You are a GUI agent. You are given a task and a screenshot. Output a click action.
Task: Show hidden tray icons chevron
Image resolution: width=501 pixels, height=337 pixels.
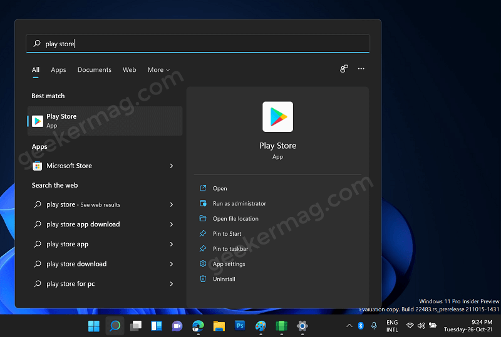tap(349, 326)
